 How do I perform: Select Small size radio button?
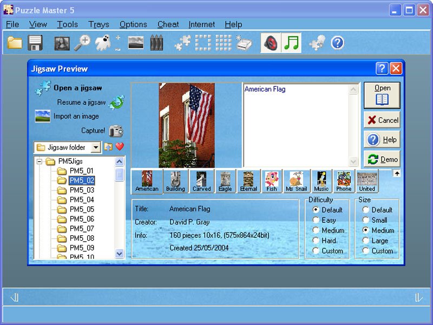[x=366, y=220]
